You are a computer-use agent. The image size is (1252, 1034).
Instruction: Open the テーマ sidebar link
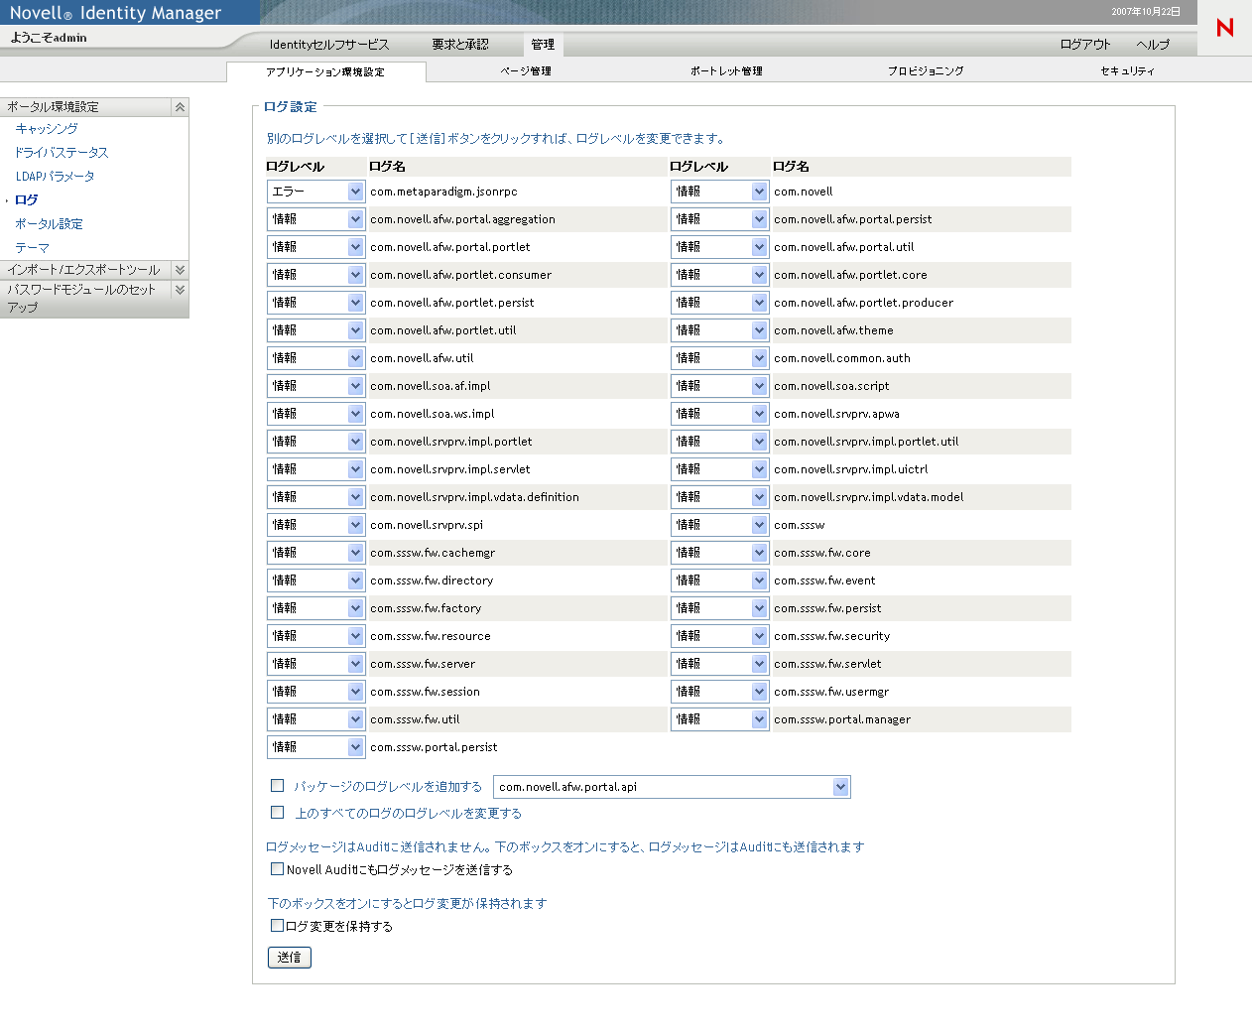pyautogui.click(x=32, y=248)
